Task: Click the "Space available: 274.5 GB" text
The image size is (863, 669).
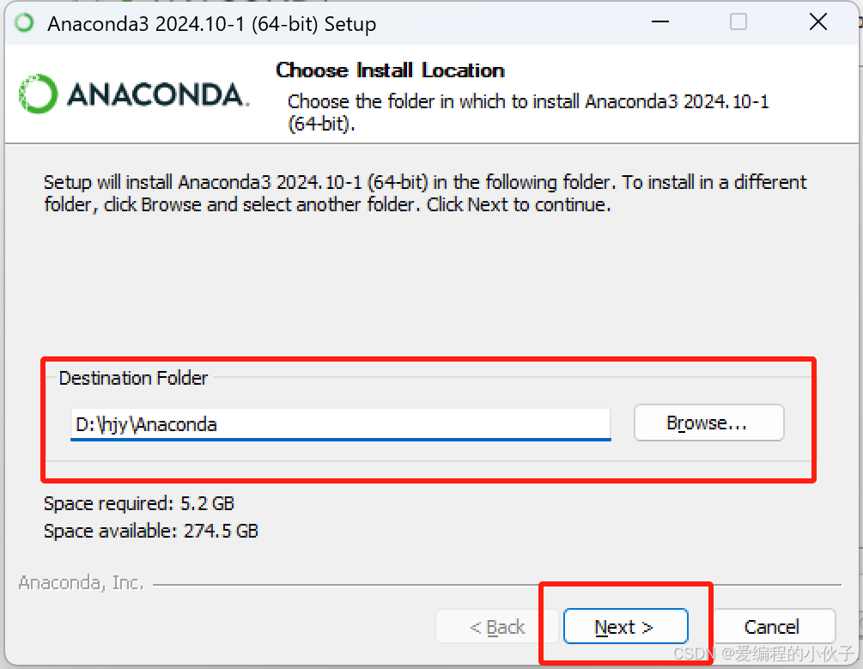Action: tap(151, 532)
